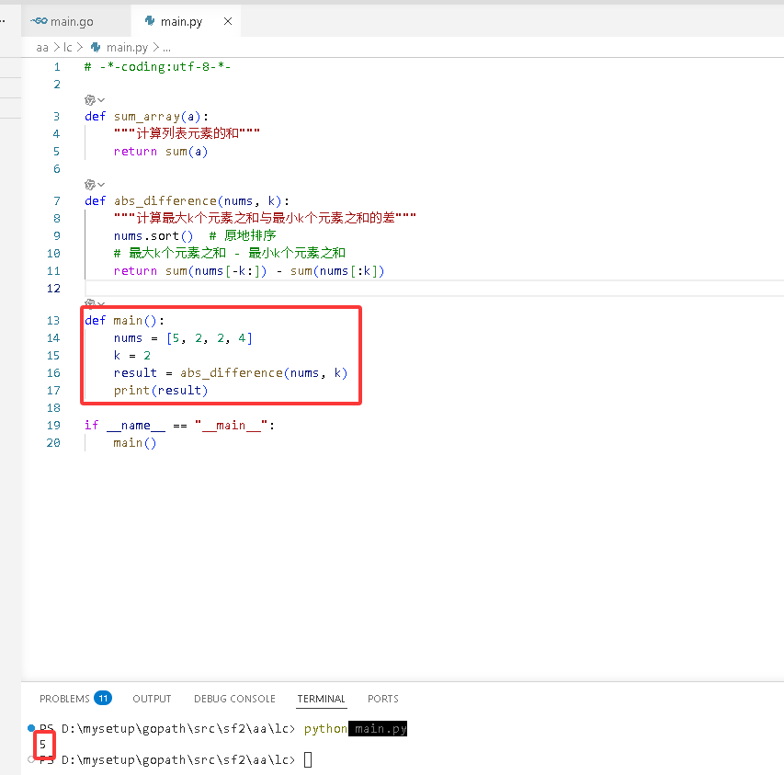Click 'result = abs_difference(nums, k)' line
784x775 pixels.
231,373
